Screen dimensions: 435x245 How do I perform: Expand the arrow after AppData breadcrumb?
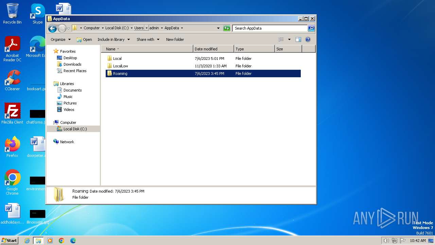click(182, 28)
